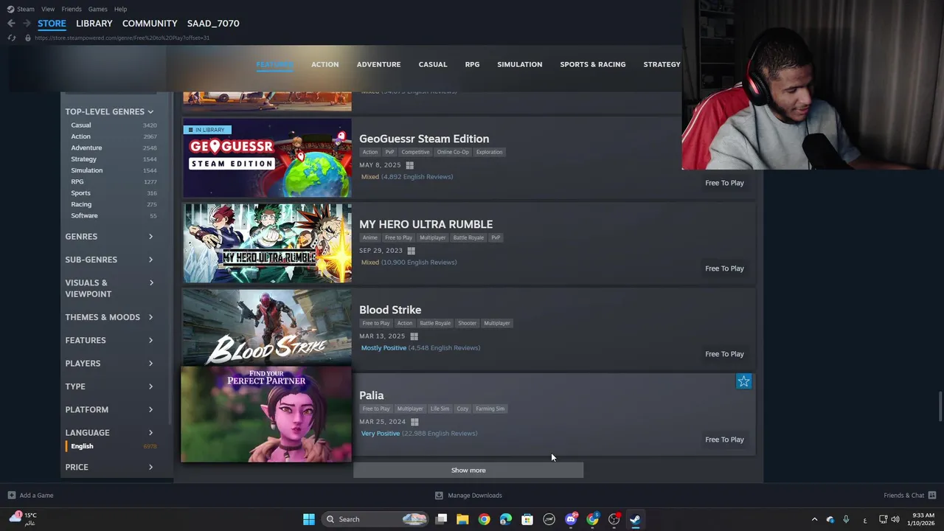This screenshot has width=944, height=531.
Task: Go back with the back arrow
Action: 11,24
